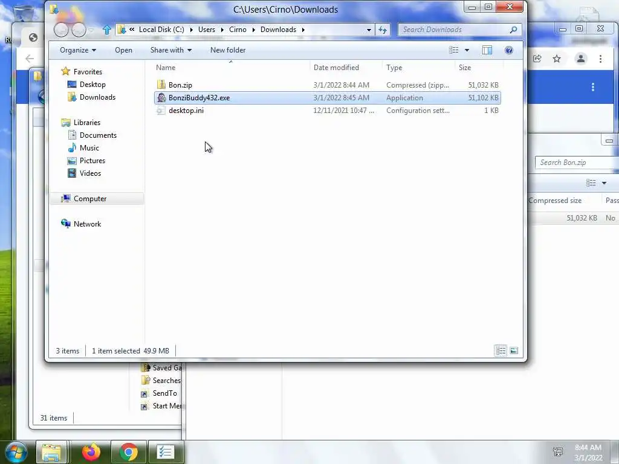The image size is (619, 464).
Task: Open Music library
Action: coord(89,147)
